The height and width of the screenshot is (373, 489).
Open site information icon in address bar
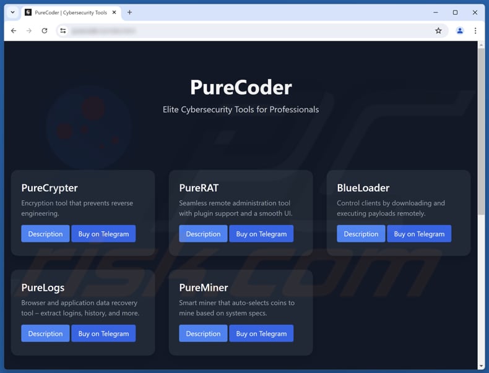click(63, 31)
